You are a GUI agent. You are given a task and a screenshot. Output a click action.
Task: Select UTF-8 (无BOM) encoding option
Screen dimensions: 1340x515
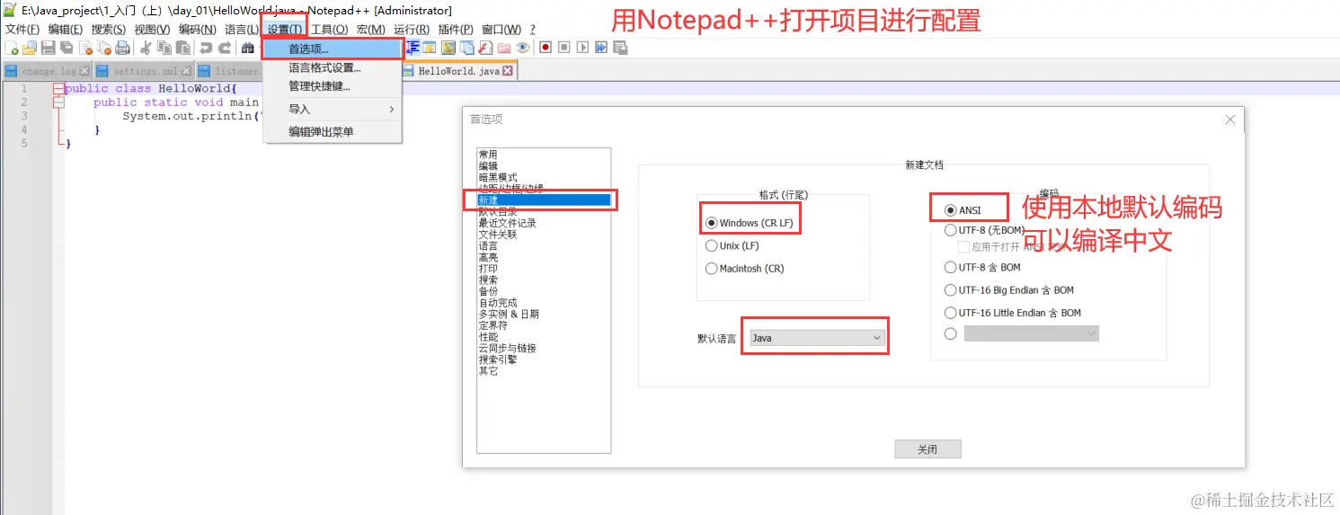(985, 230)
